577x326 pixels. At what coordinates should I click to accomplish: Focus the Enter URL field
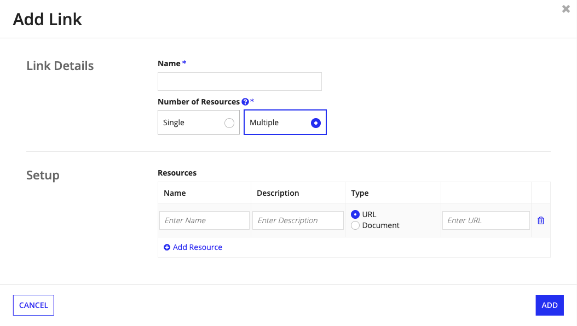pyautogui.click(x=486, y=220)
